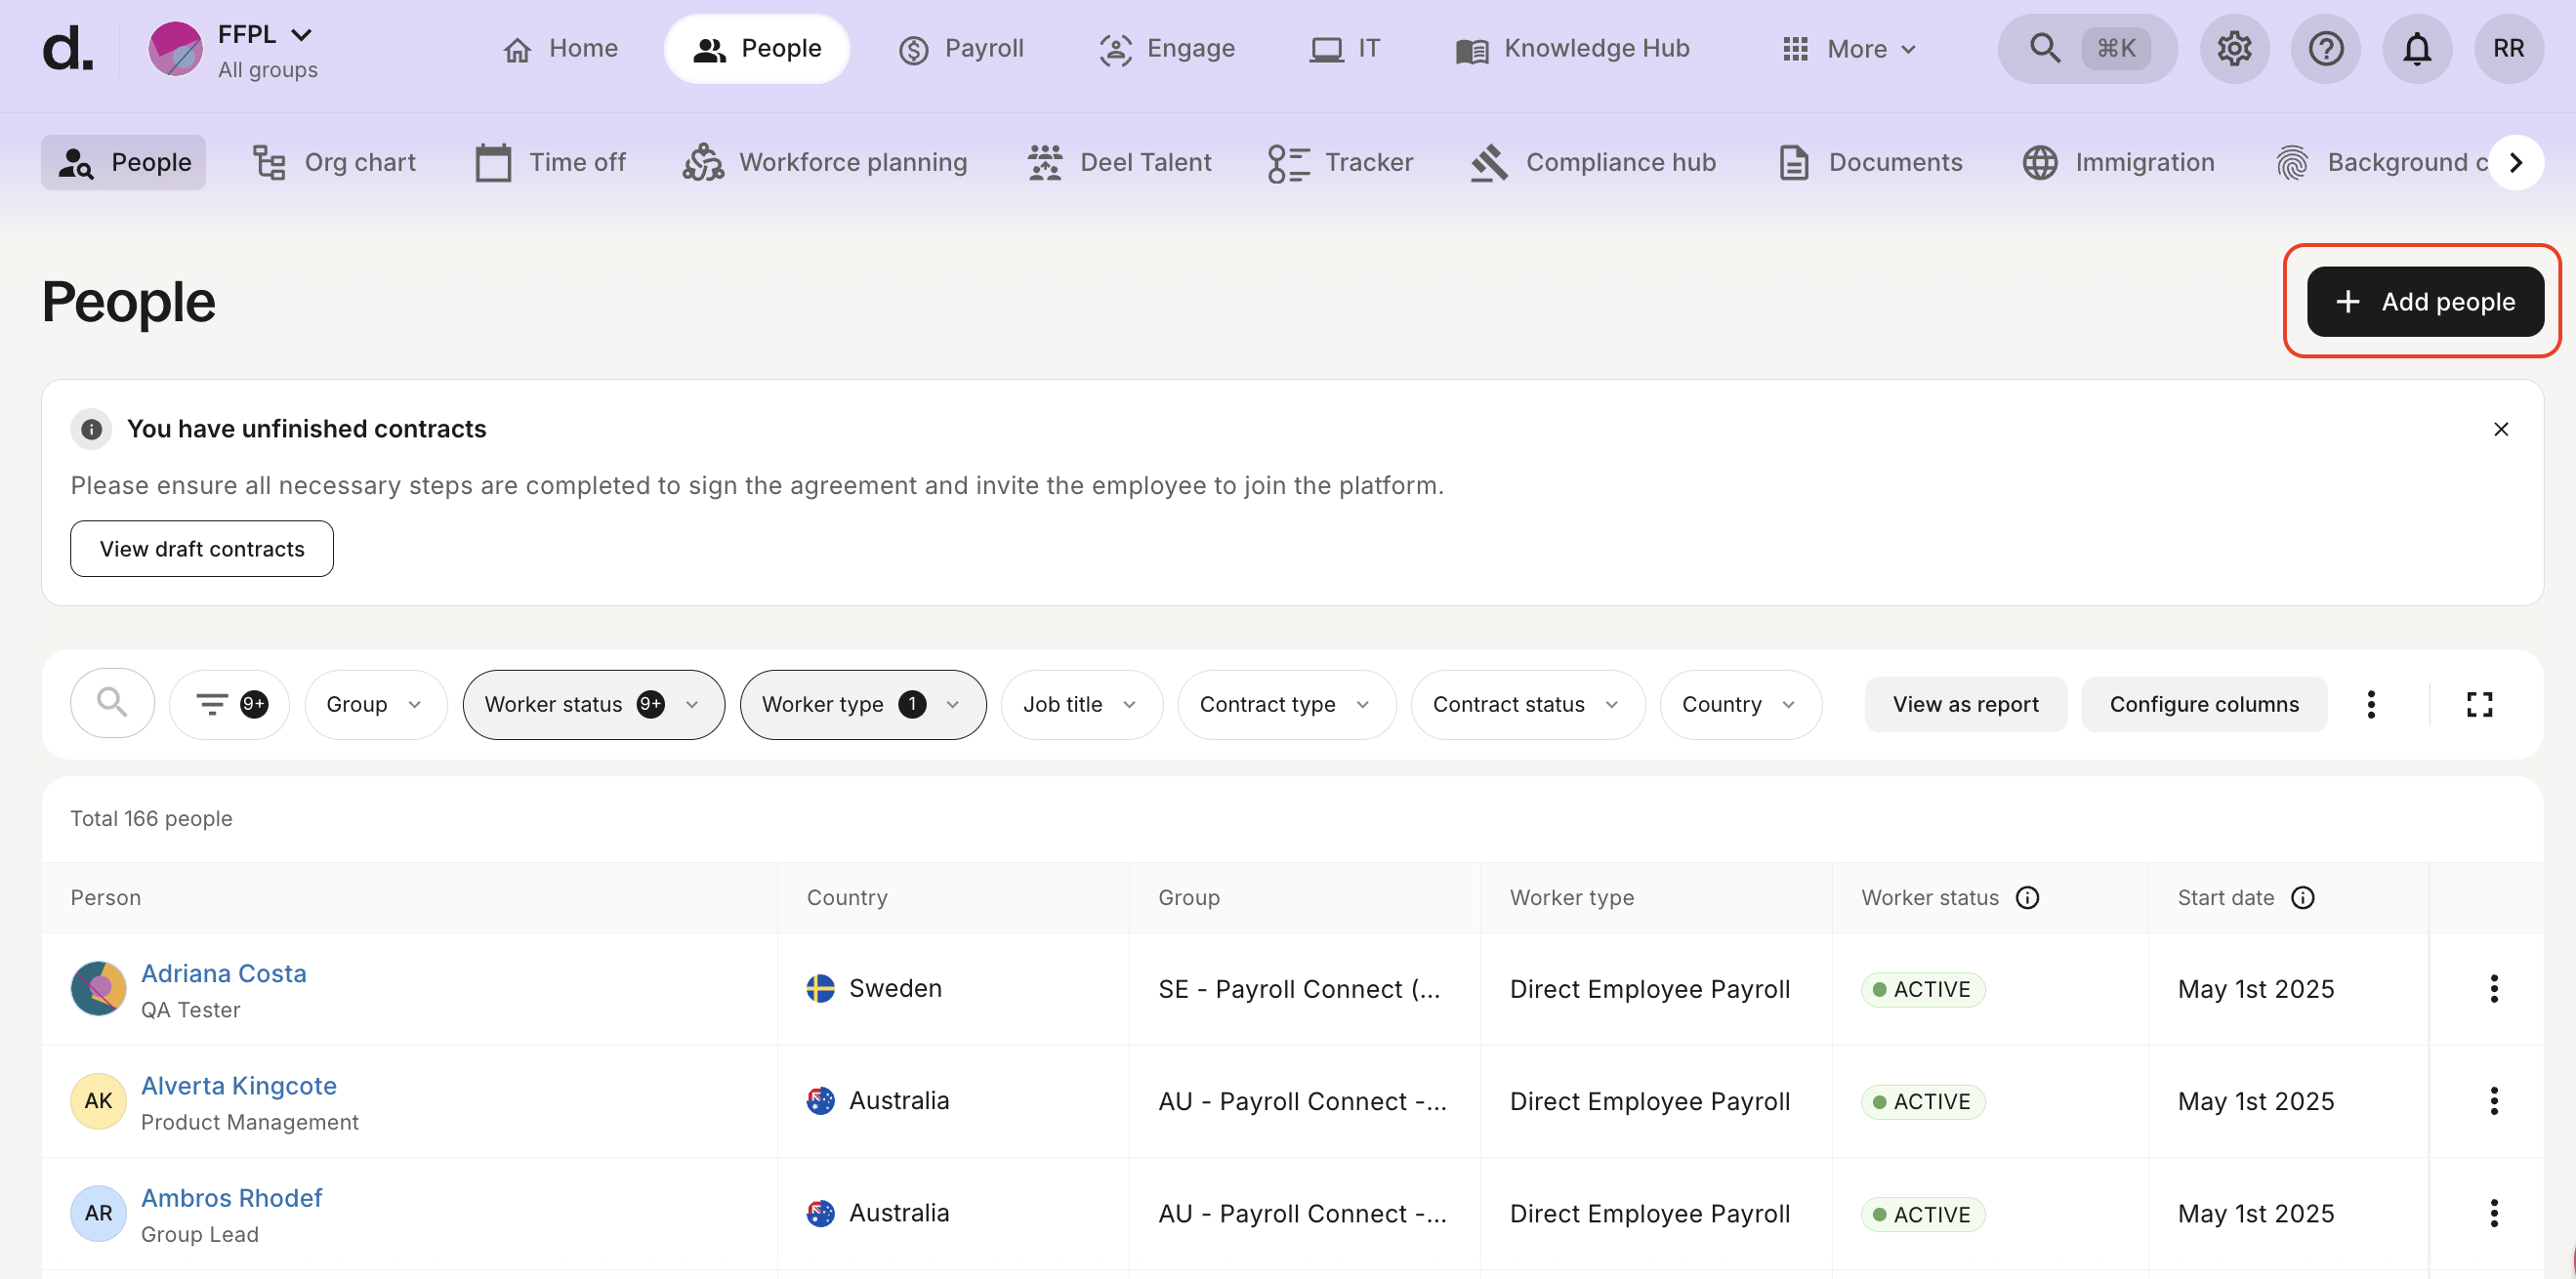The image size is (2576, 1279).
Task: Toggle fullscreen table view icon
Action: pos(2479,704)
